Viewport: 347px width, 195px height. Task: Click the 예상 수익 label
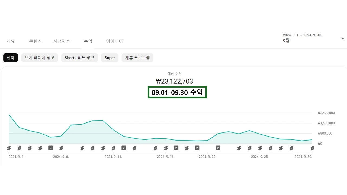[175, 74]
